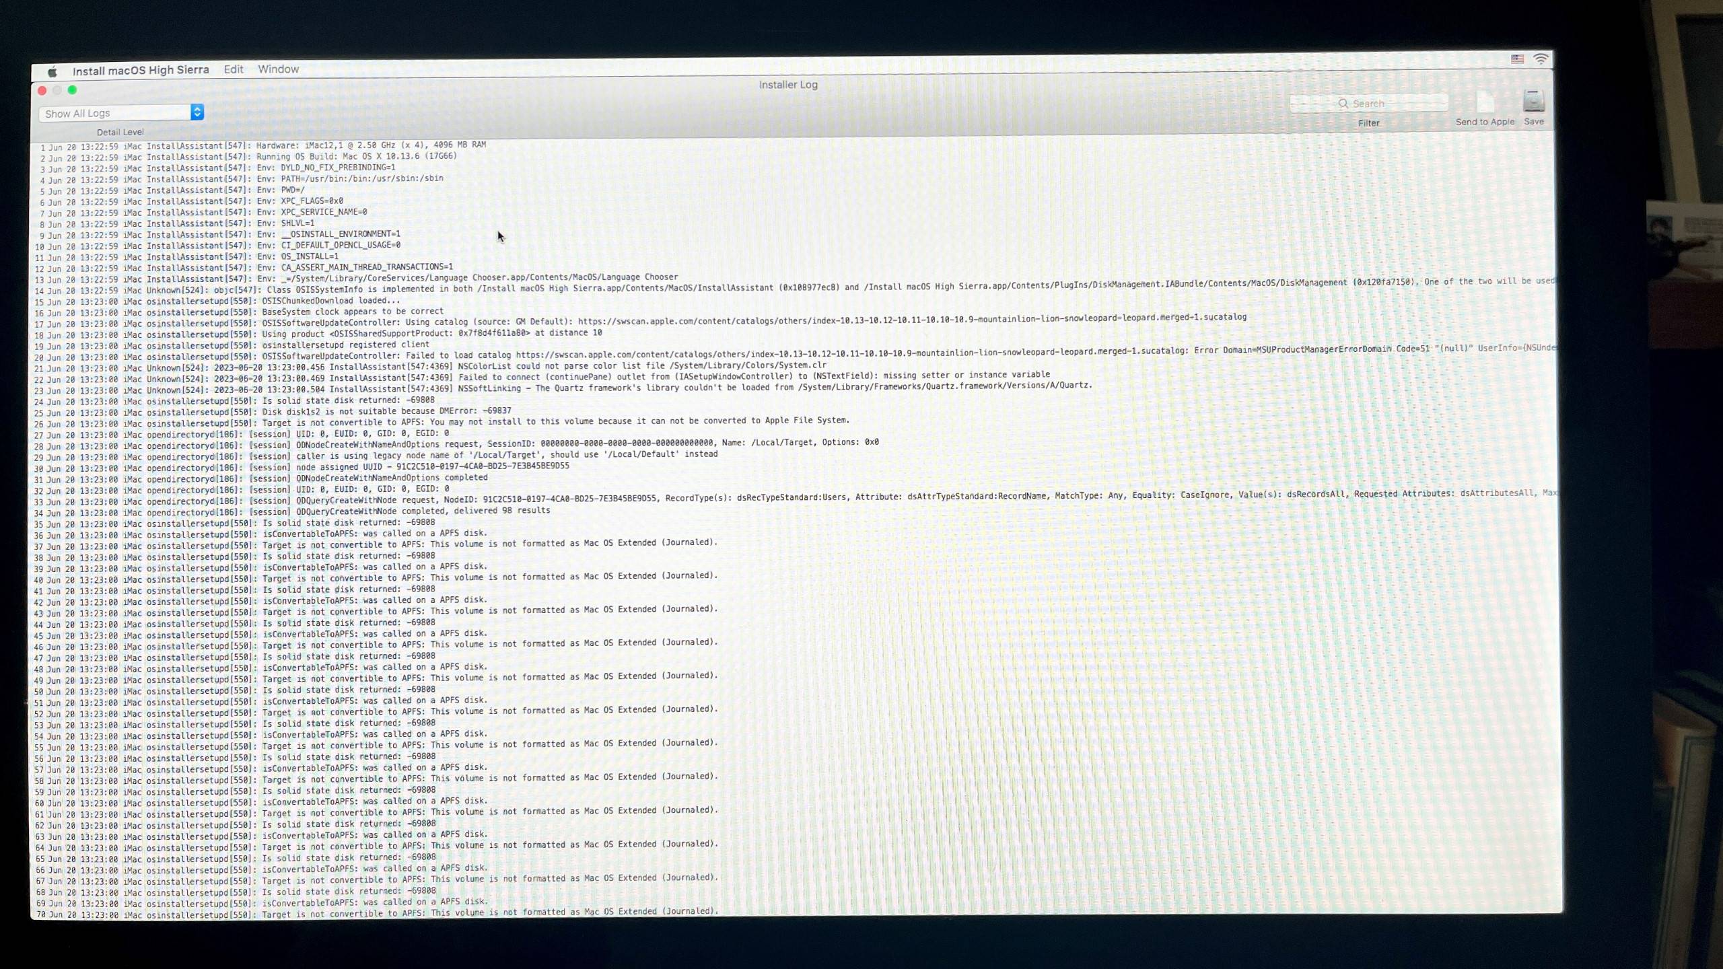Select the Language Chooser.app path line
The image size is (1723, 969).
(x=357, y=279)
